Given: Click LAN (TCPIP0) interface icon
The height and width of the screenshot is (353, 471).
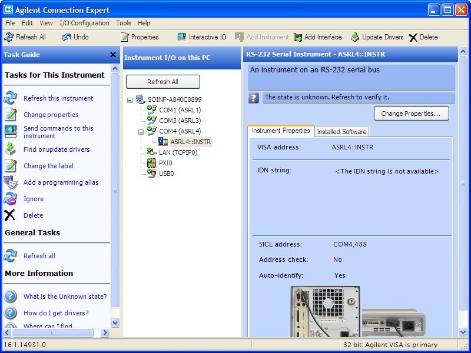Looking at the screenshot, I should [152, 152].
